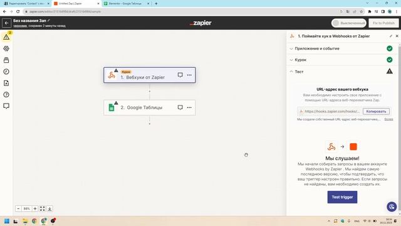Close the step editor panel

(x=397, y=36)
